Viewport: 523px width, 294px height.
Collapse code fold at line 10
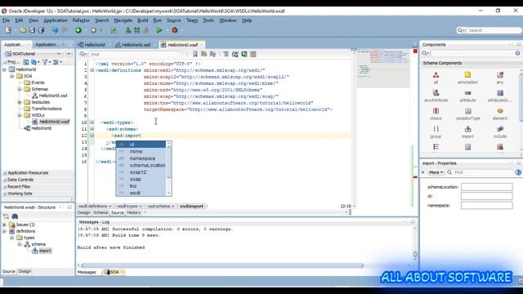(x=92, y=122)
